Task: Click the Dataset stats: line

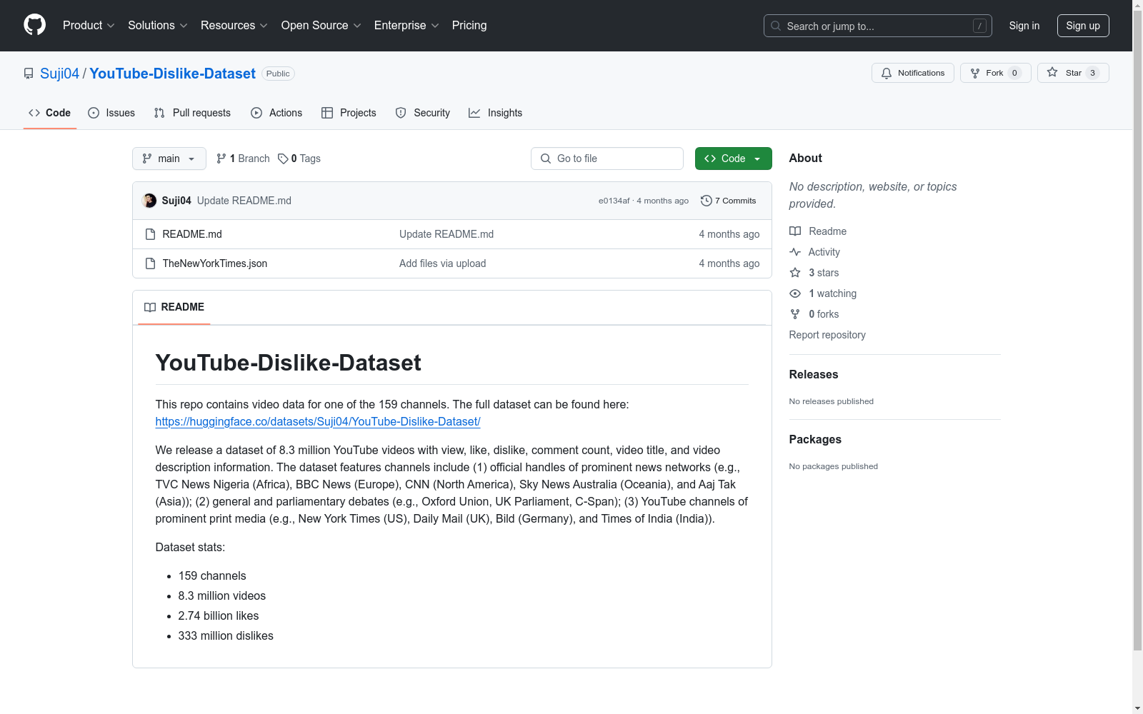Action: click(190, 548)
